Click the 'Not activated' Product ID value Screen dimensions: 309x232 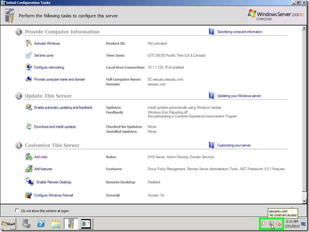pos(157,43)
